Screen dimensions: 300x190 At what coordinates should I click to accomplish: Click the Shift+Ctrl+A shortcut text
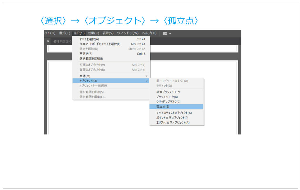pos(137,49)
